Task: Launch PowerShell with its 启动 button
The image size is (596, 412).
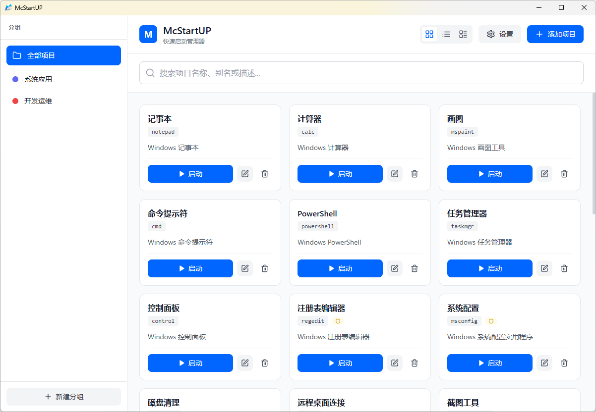Action: tap(340, 268)
